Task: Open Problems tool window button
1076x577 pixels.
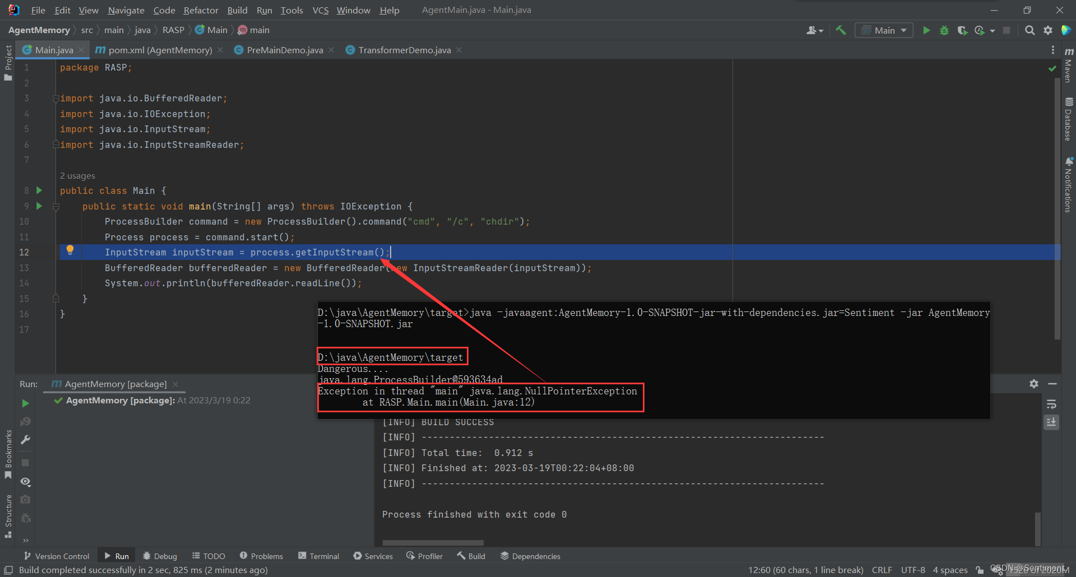Action: pyautogui.click(x=261, y=556)
